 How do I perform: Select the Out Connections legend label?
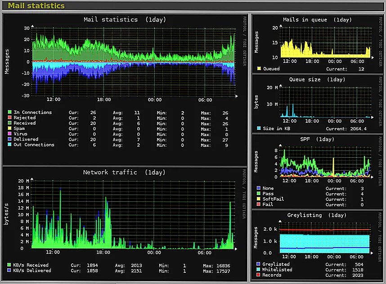pyautogui.click(x=34, y=145)
